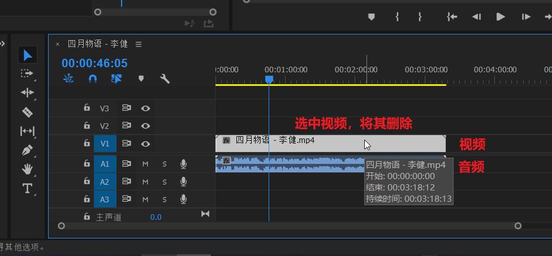Hide track V1 output eye
This screenshot has width=552, height=256.
click(145, 144)
